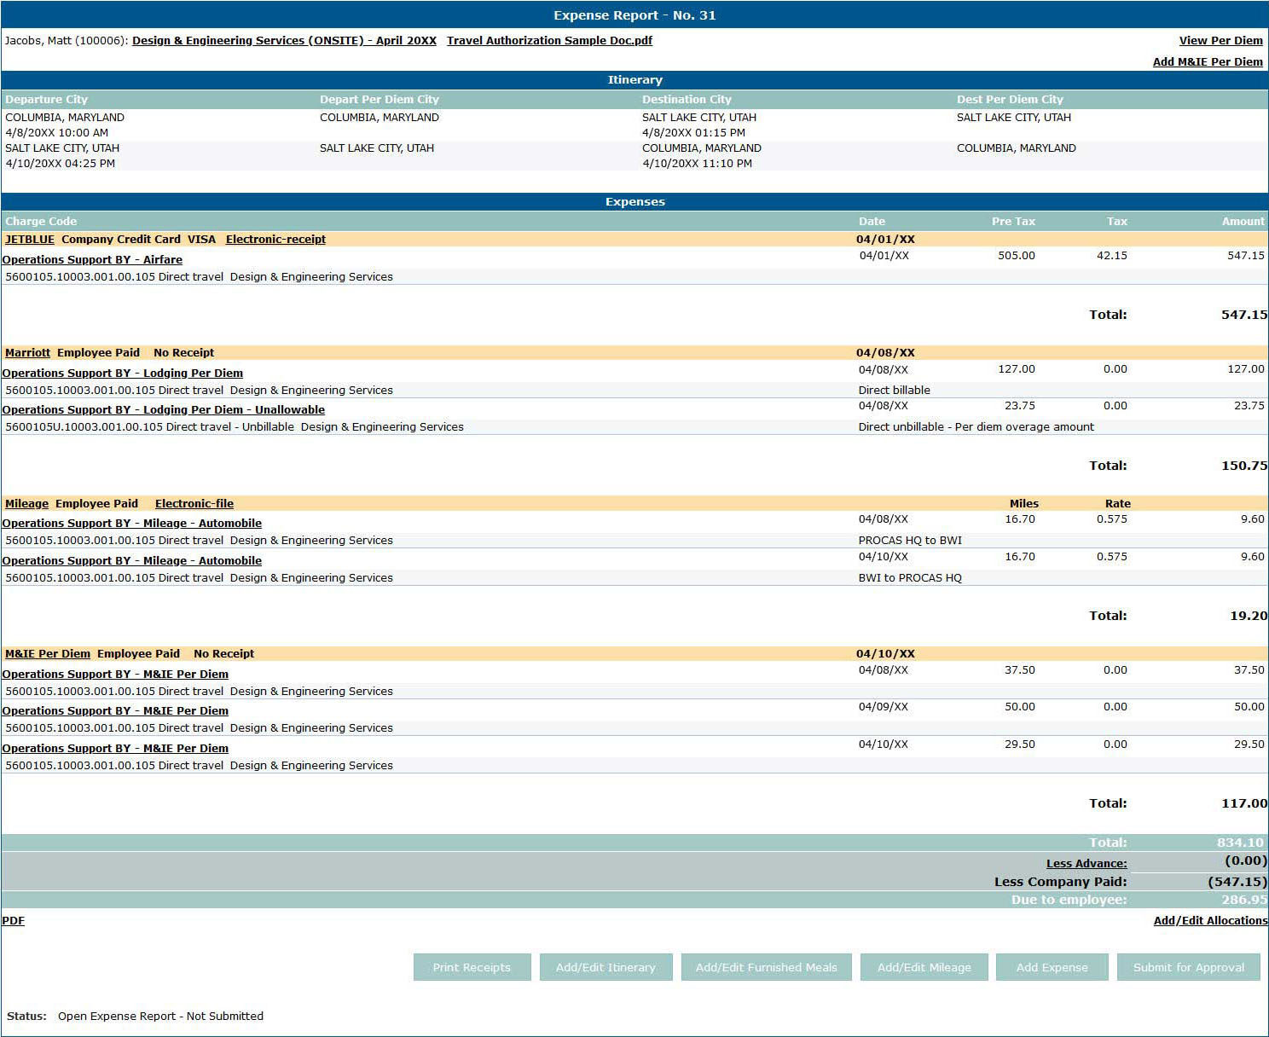Open Operations Support BY - Lodging Per Diem expense
Viewport: 1269px width, 1037px height.
(x=124, y=373)
